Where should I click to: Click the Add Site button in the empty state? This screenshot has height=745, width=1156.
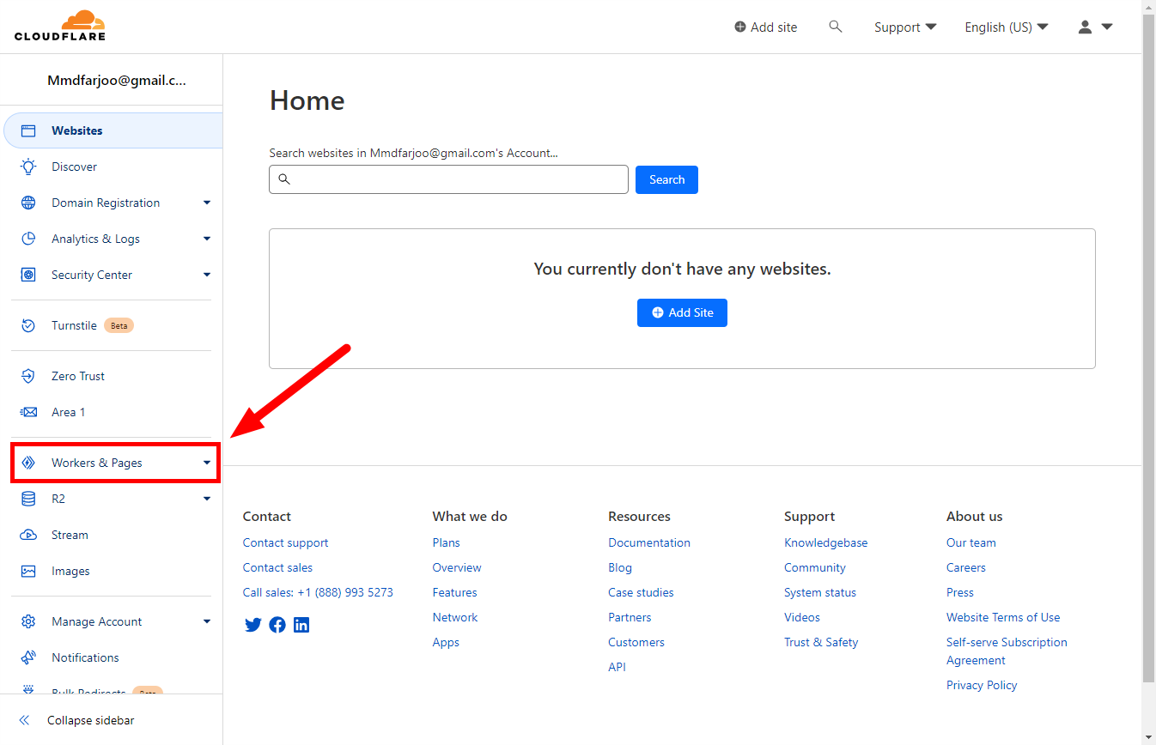coord(682,312)
